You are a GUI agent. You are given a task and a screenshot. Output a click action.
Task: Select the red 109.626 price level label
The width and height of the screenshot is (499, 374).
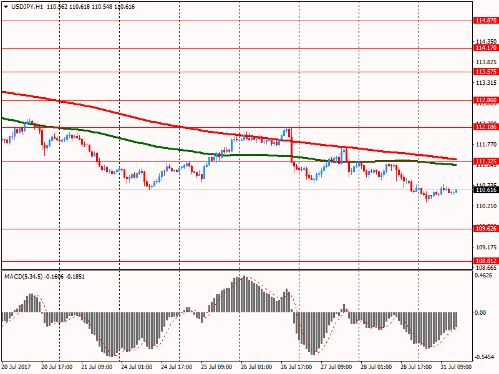(x=486, y=228)
